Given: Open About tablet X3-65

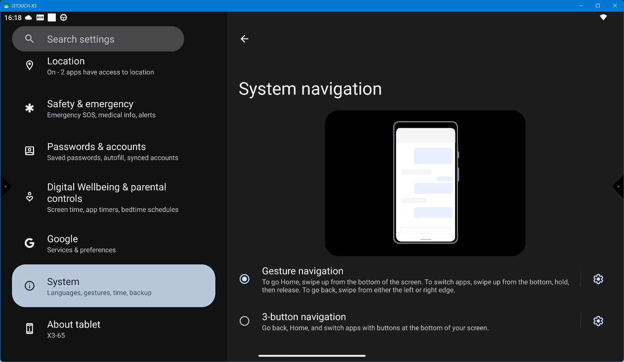Looking at the screenshot, I should [x=112, y=329].
